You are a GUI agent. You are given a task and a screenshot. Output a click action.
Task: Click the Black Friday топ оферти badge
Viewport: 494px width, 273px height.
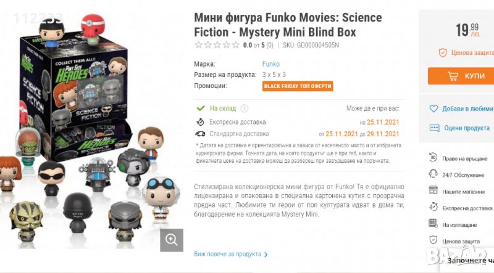(298, 86)
